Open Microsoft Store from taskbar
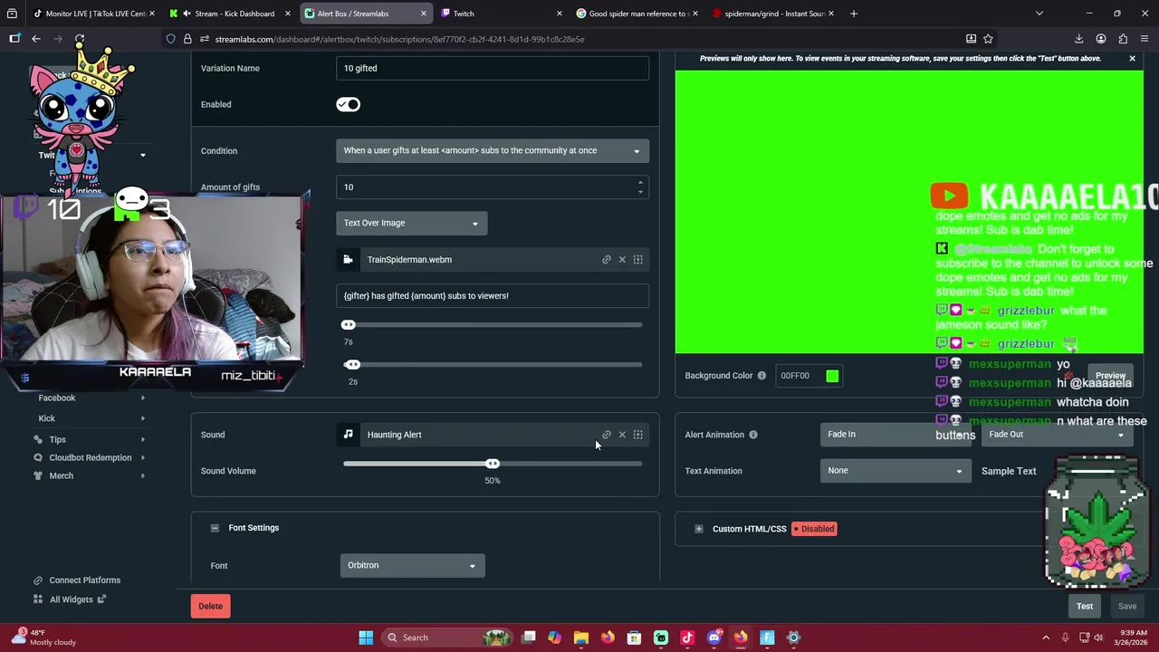1159x652 pixels. [x=634, y=638]
